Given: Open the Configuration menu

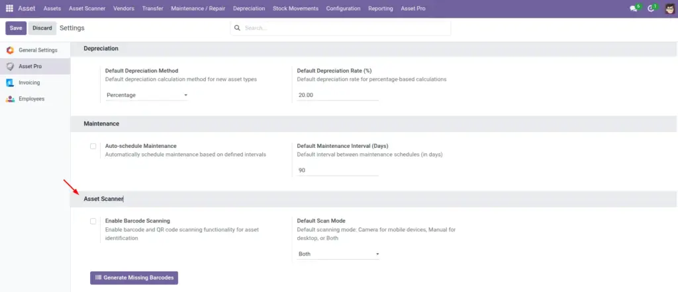Looking at the screenshot, I should (344, 9).
